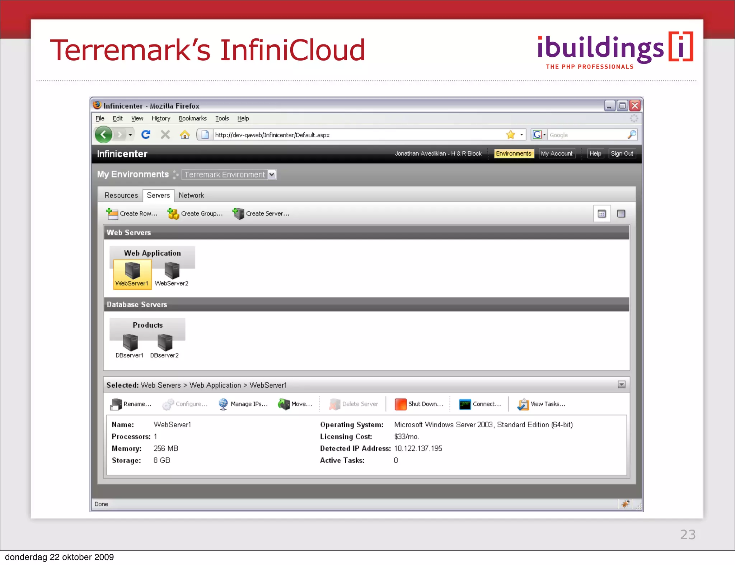Click the URL address field
735x565 pixels.
tap(359, 135)
